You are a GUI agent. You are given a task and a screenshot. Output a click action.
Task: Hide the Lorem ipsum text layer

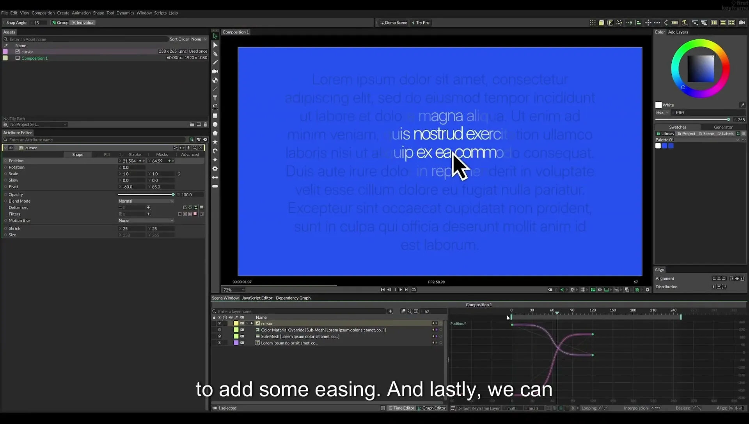pyautogui.click(x=219, y=343)
